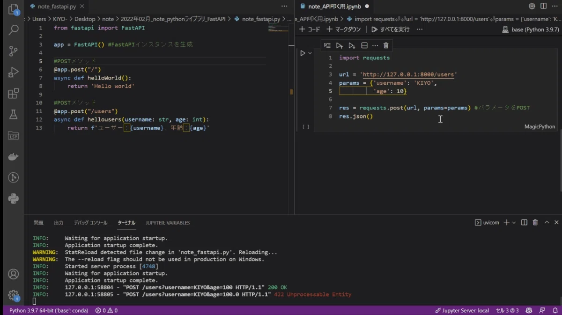
Task: Click '422 Unprocessable Entity' in the terminal
Action: 312,294
